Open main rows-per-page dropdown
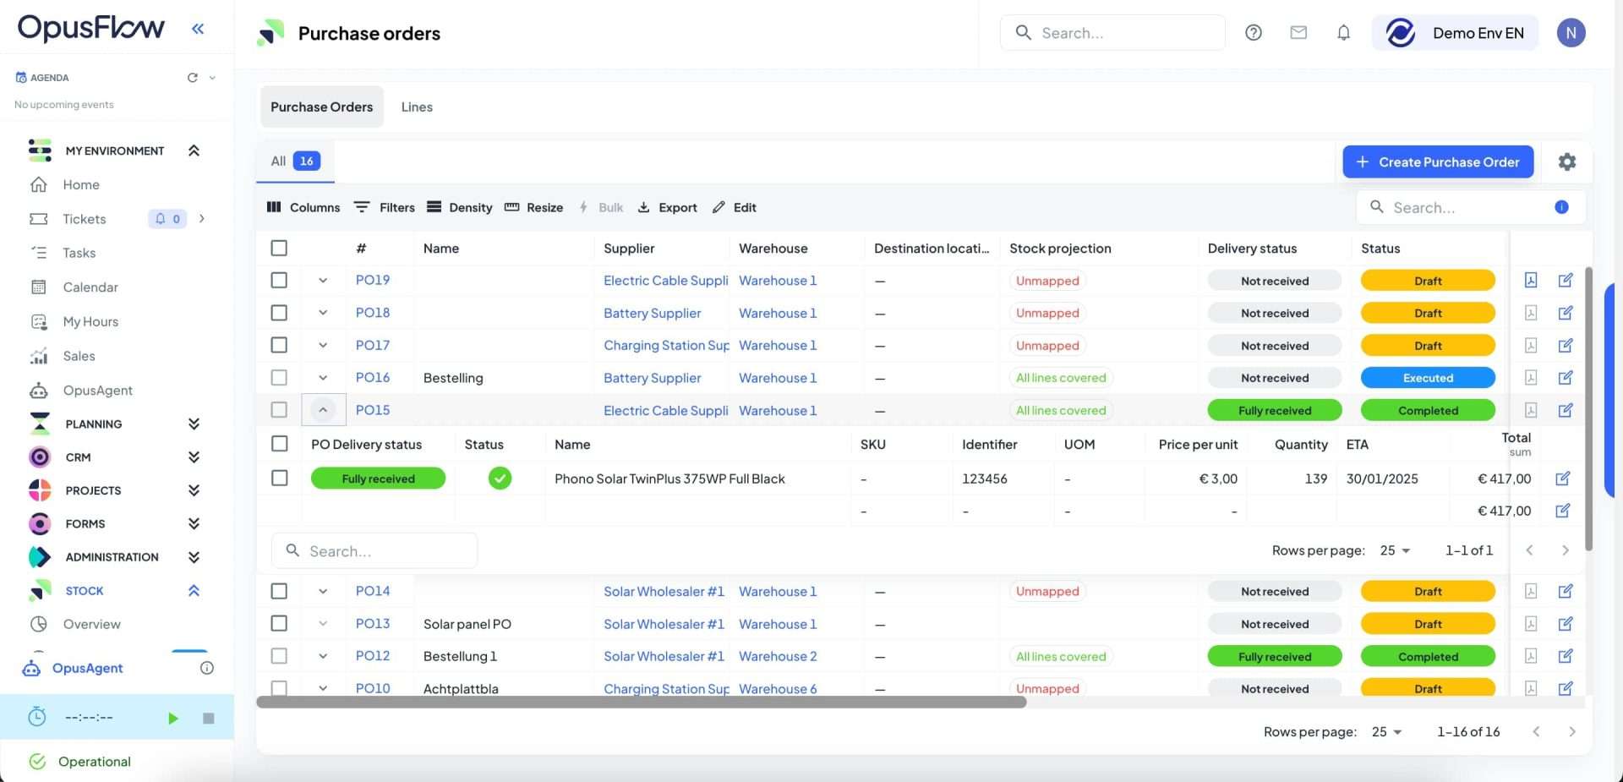1623x782 pixels. (1386, 732)
